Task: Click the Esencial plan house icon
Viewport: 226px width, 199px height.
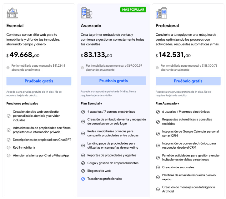Action: pos(12,13)
